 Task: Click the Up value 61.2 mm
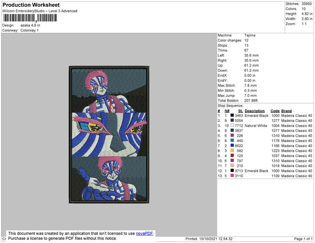(x=251, y=65)
